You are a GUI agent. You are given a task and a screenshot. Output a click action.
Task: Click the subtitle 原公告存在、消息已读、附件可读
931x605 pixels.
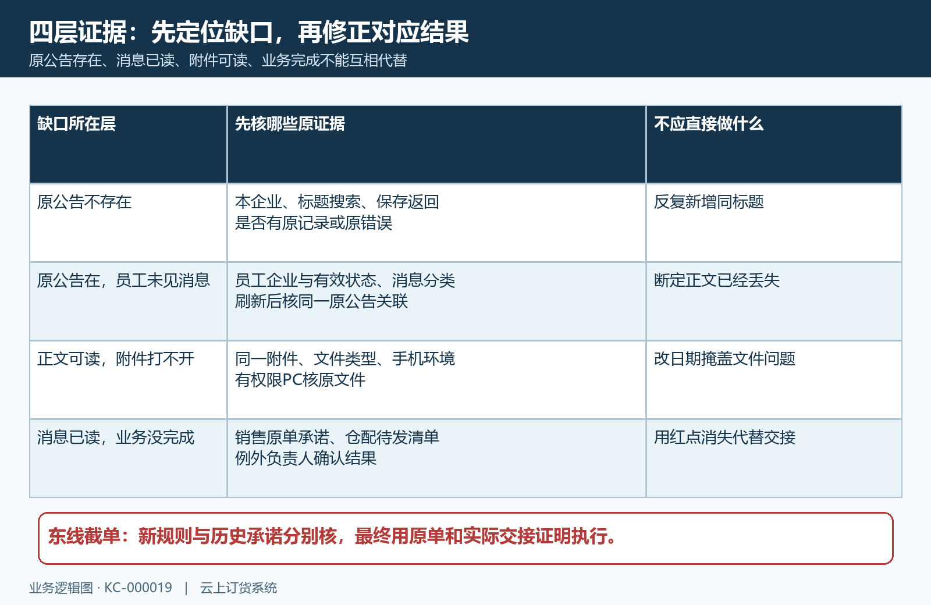pyautogui.click(x=218, y=61)
